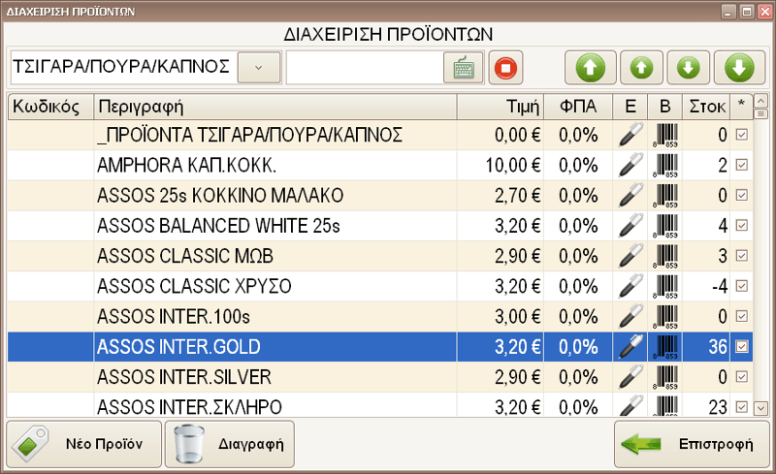The width and height of the screenshot is (776, 474).
Task: Click price 10,00 € of AMPHORA
Action: tap(513, 165)
